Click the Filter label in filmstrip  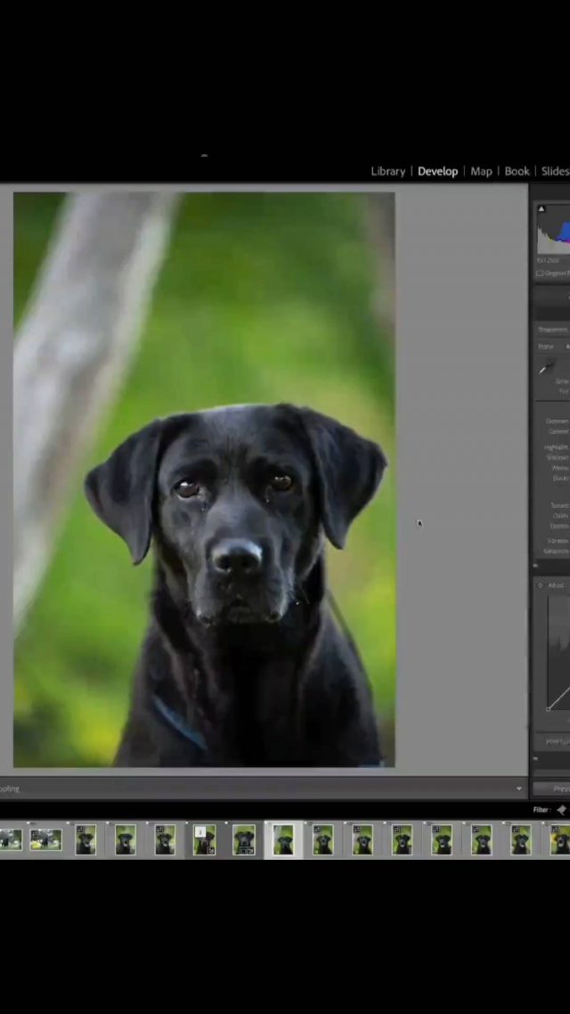pos(541,810)
